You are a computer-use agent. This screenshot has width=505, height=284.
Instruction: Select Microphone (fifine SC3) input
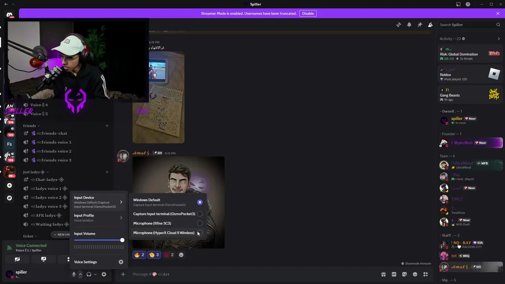168,223
